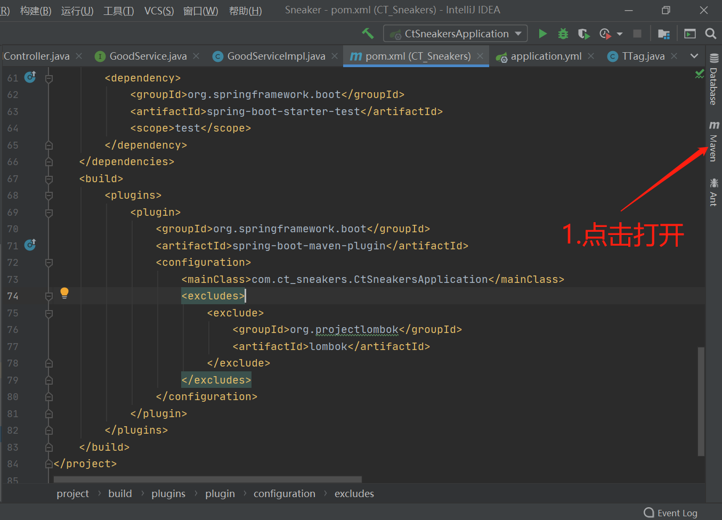The image size is (722, 520).
Task: Click the gutter icon on line 71
Action: [30, 245]
